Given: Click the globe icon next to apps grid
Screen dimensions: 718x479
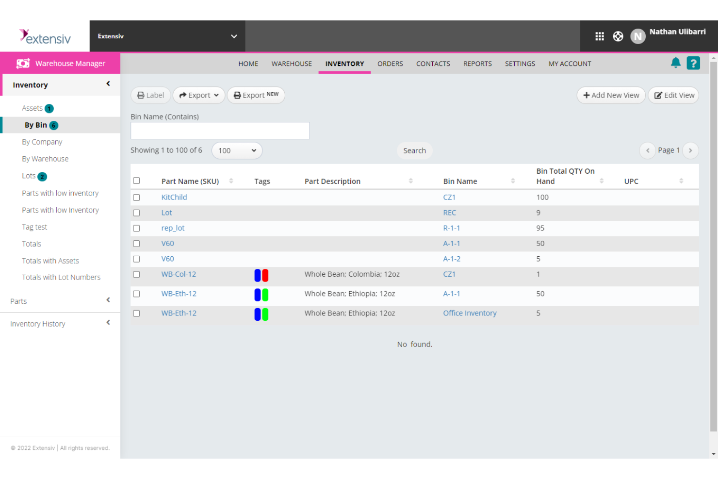Looking at the screenshot, I should coord(618,36).
